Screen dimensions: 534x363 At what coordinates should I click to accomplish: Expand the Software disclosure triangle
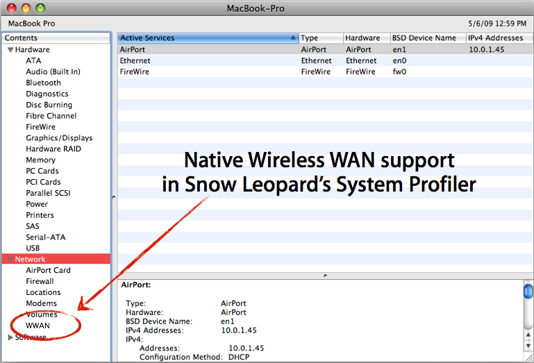(x=10, y=337)
